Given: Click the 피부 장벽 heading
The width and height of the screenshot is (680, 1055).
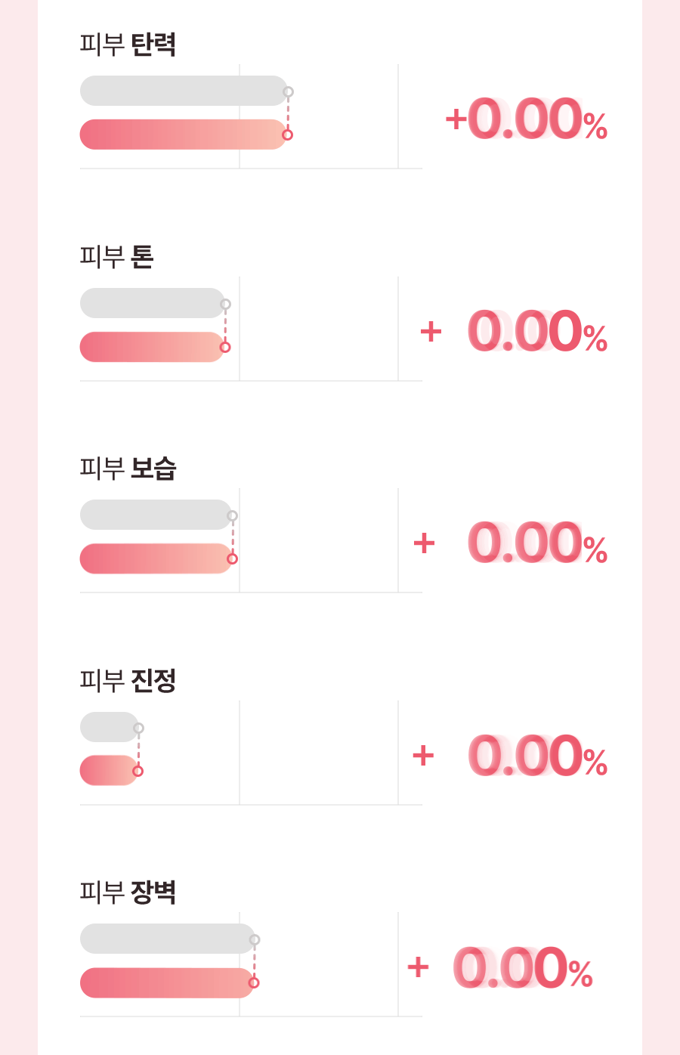Looking at the screenshot, I should (x=128, y=893).
